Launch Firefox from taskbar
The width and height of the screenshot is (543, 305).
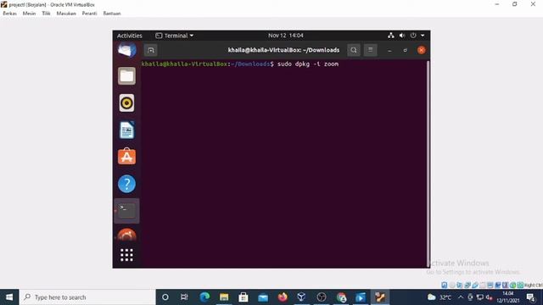point(283,297)
